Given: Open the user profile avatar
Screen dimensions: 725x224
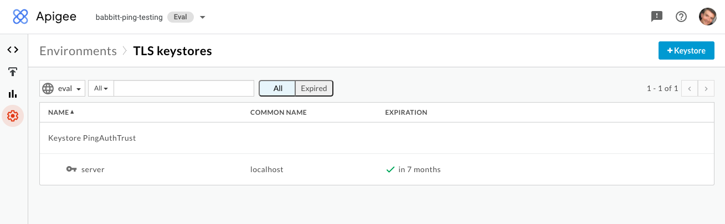Looking at the screenshot, I should [x=707, y=17].
